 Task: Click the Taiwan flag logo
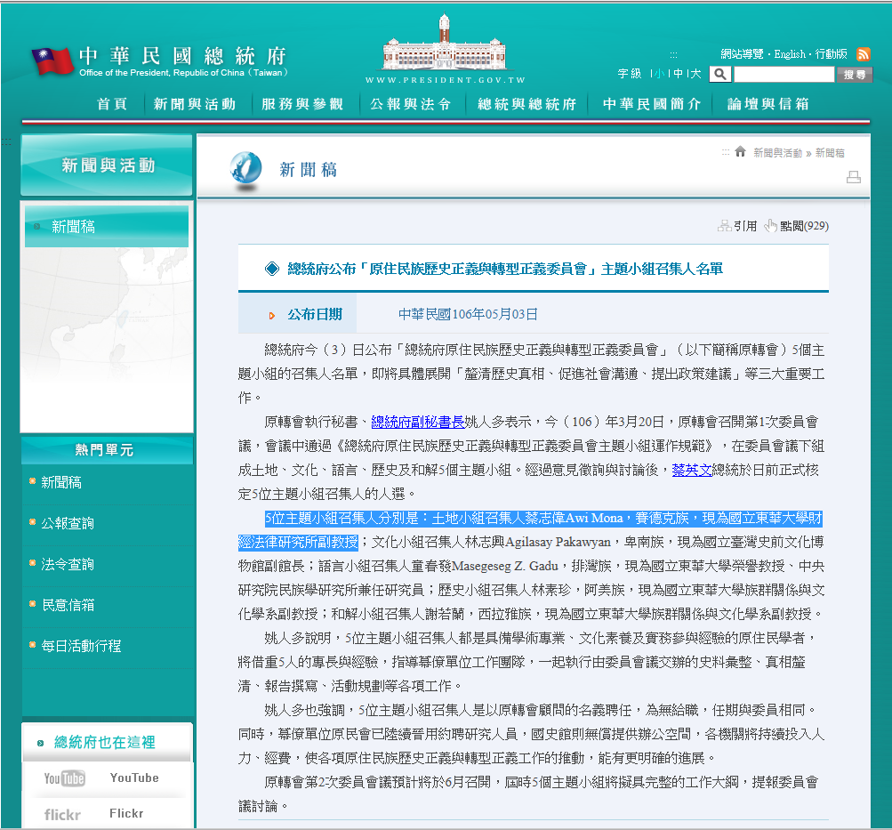(x=52, y=60)
